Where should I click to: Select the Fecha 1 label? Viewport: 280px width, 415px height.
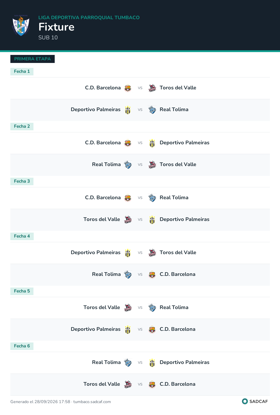tap(22, 71)
